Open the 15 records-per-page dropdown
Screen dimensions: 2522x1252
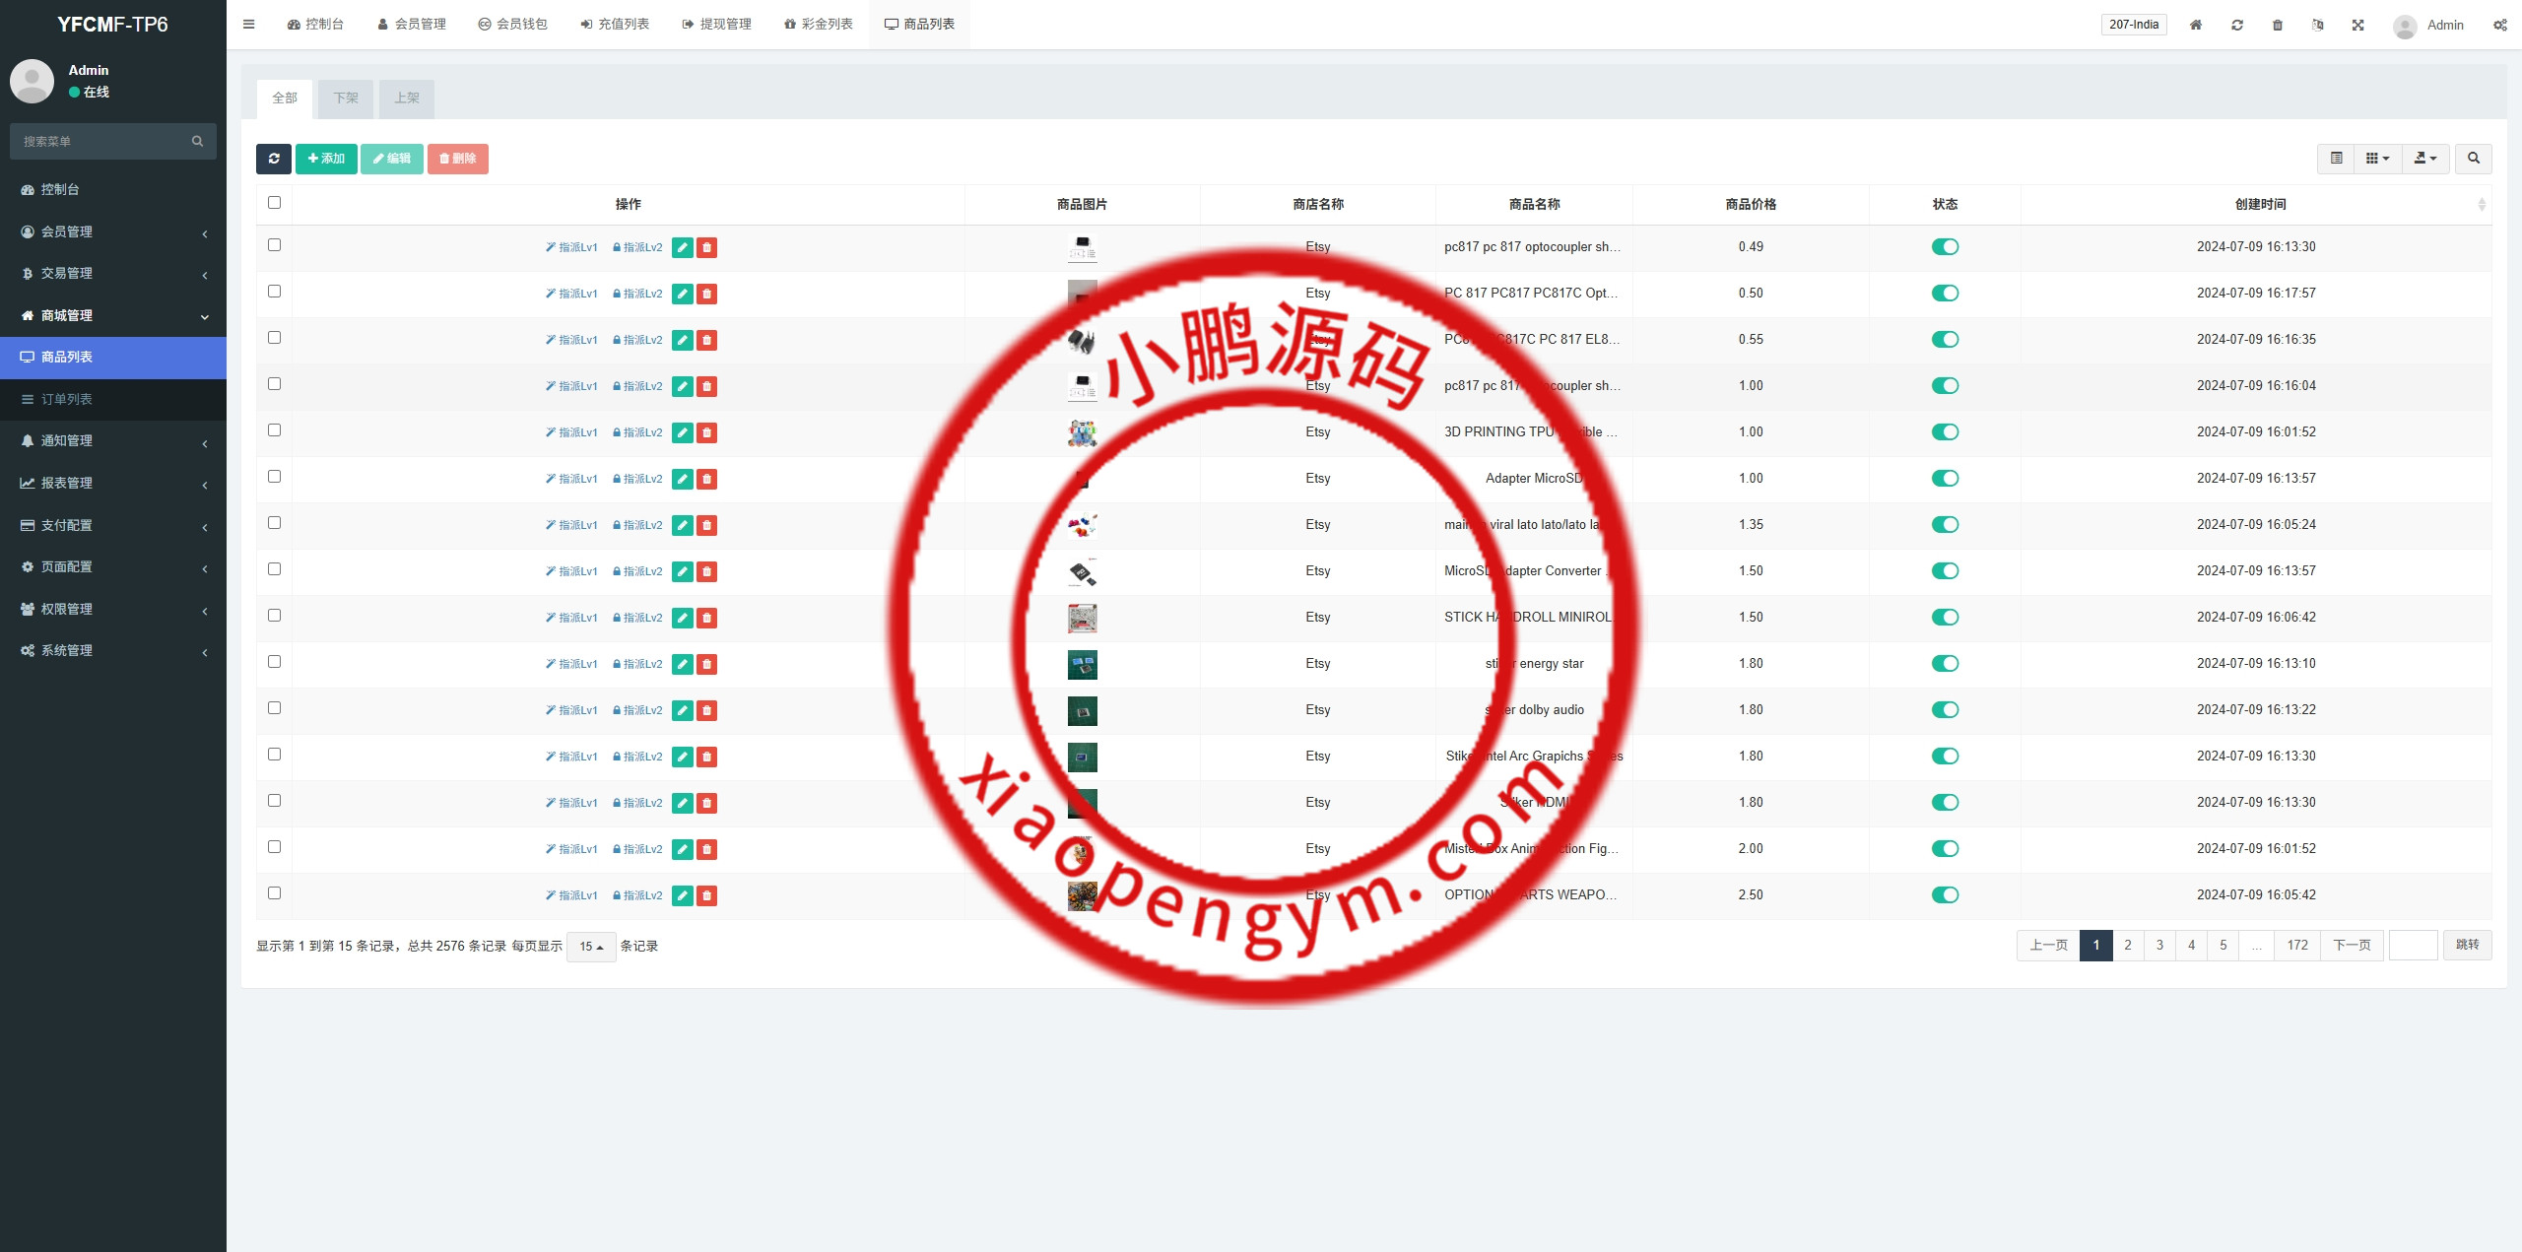pyautogui.click(x=591, y=947)
